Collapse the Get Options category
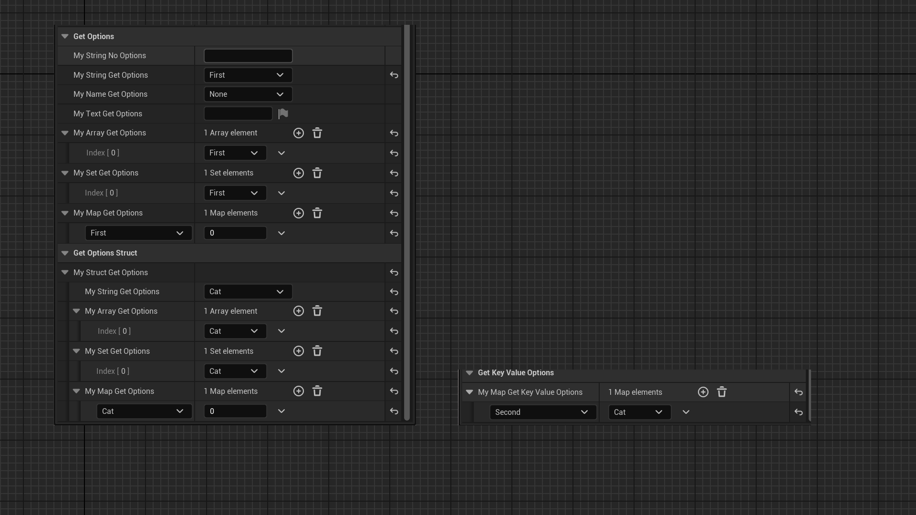This screenshot has height=515, width=916. click(65, 36)
